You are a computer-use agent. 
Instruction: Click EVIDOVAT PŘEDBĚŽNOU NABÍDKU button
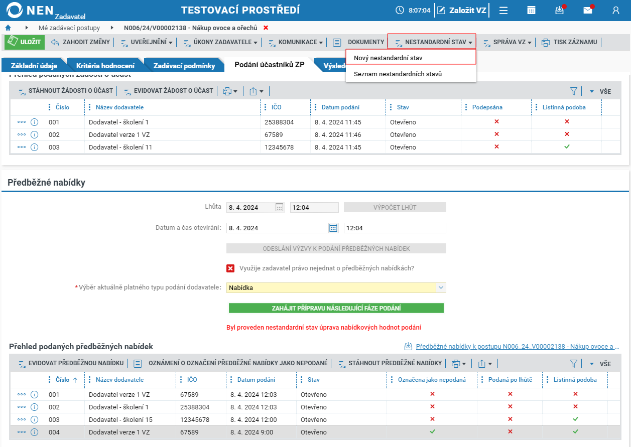click(71, 364)
